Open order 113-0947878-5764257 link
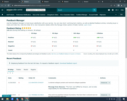Viewport: 127px width, 101px height. click(x=36, y=83)
